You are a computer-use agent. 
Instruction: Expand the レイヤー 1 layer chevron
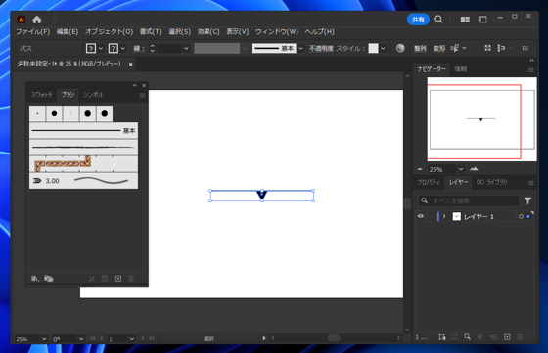tap(444, 216)
